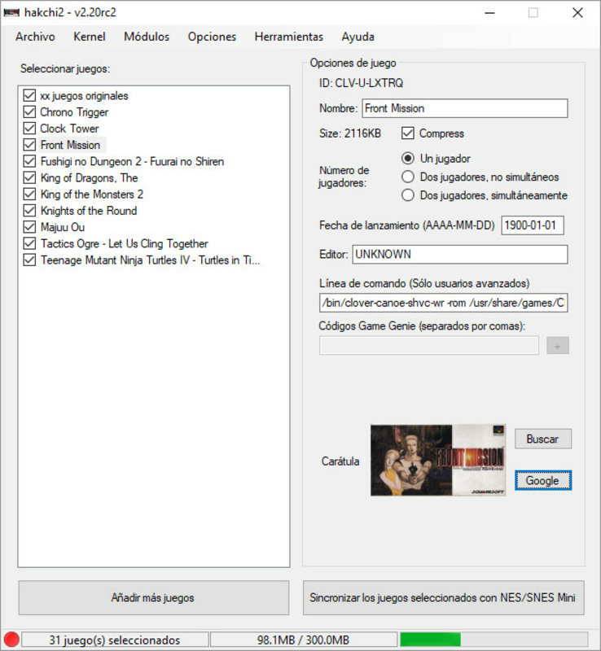Click the Buscar cover art button
The height and width of the screenshot is (651, 601).
point(543,439)
